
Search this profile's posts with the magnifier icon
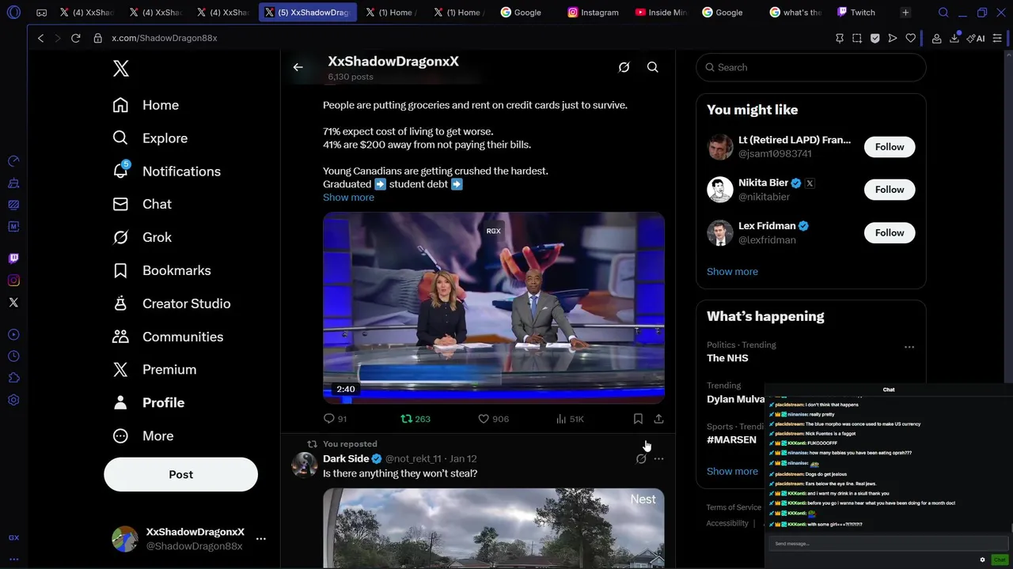coord(652,67)
